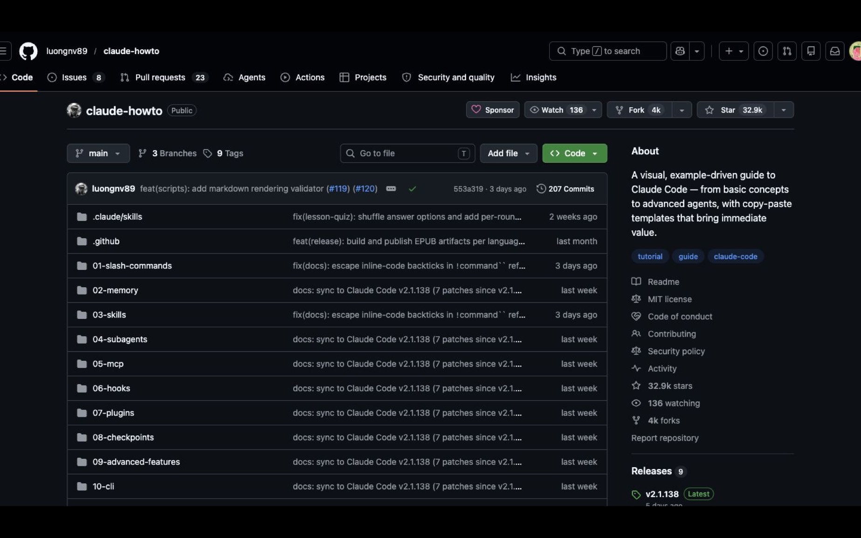Switch to the Code tab
861x538 pixels.
(18, 77)
